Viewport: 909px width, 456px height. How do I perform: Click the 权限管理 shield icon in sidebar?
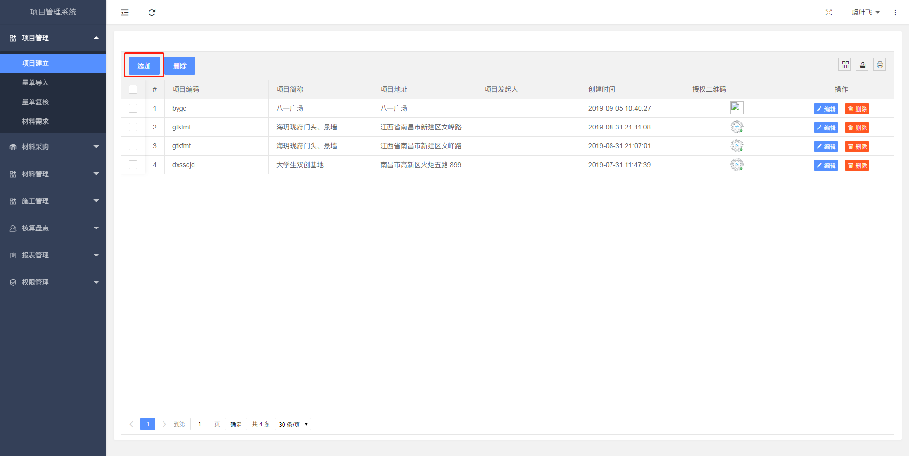click(x=13, y=283)
